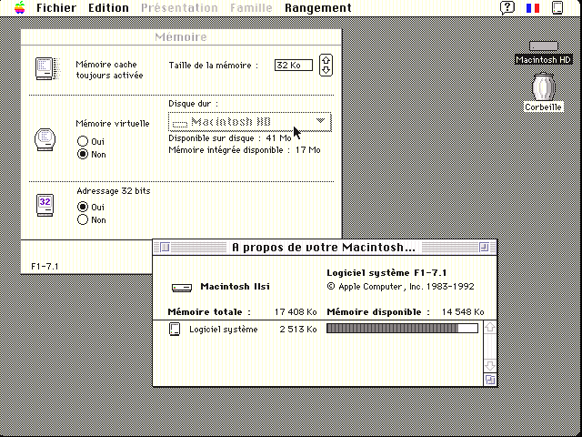The image size is (582, 437).
Task: Select the Corbeille trash icon
Action: pyautogui.click(x=544, y=86)
